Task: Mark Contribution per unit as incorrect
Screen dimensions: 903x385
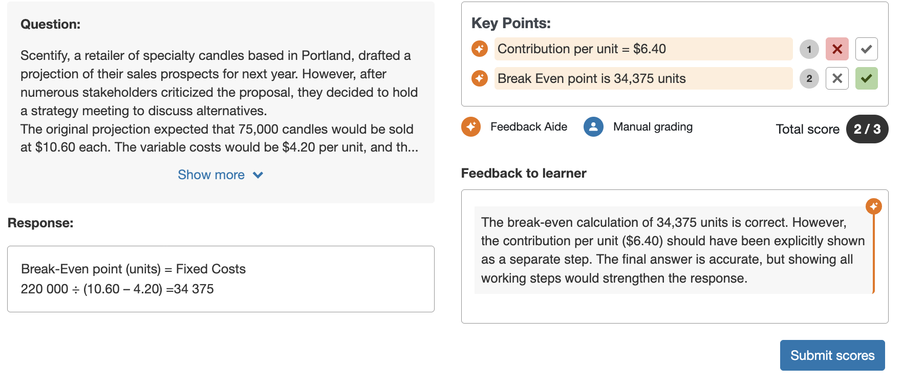Action: click(x=837, y=49)
